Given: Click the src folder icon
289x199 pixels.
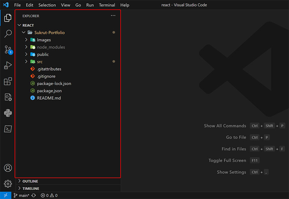Looking at the screenshot, I should click(x=33, y=62).
